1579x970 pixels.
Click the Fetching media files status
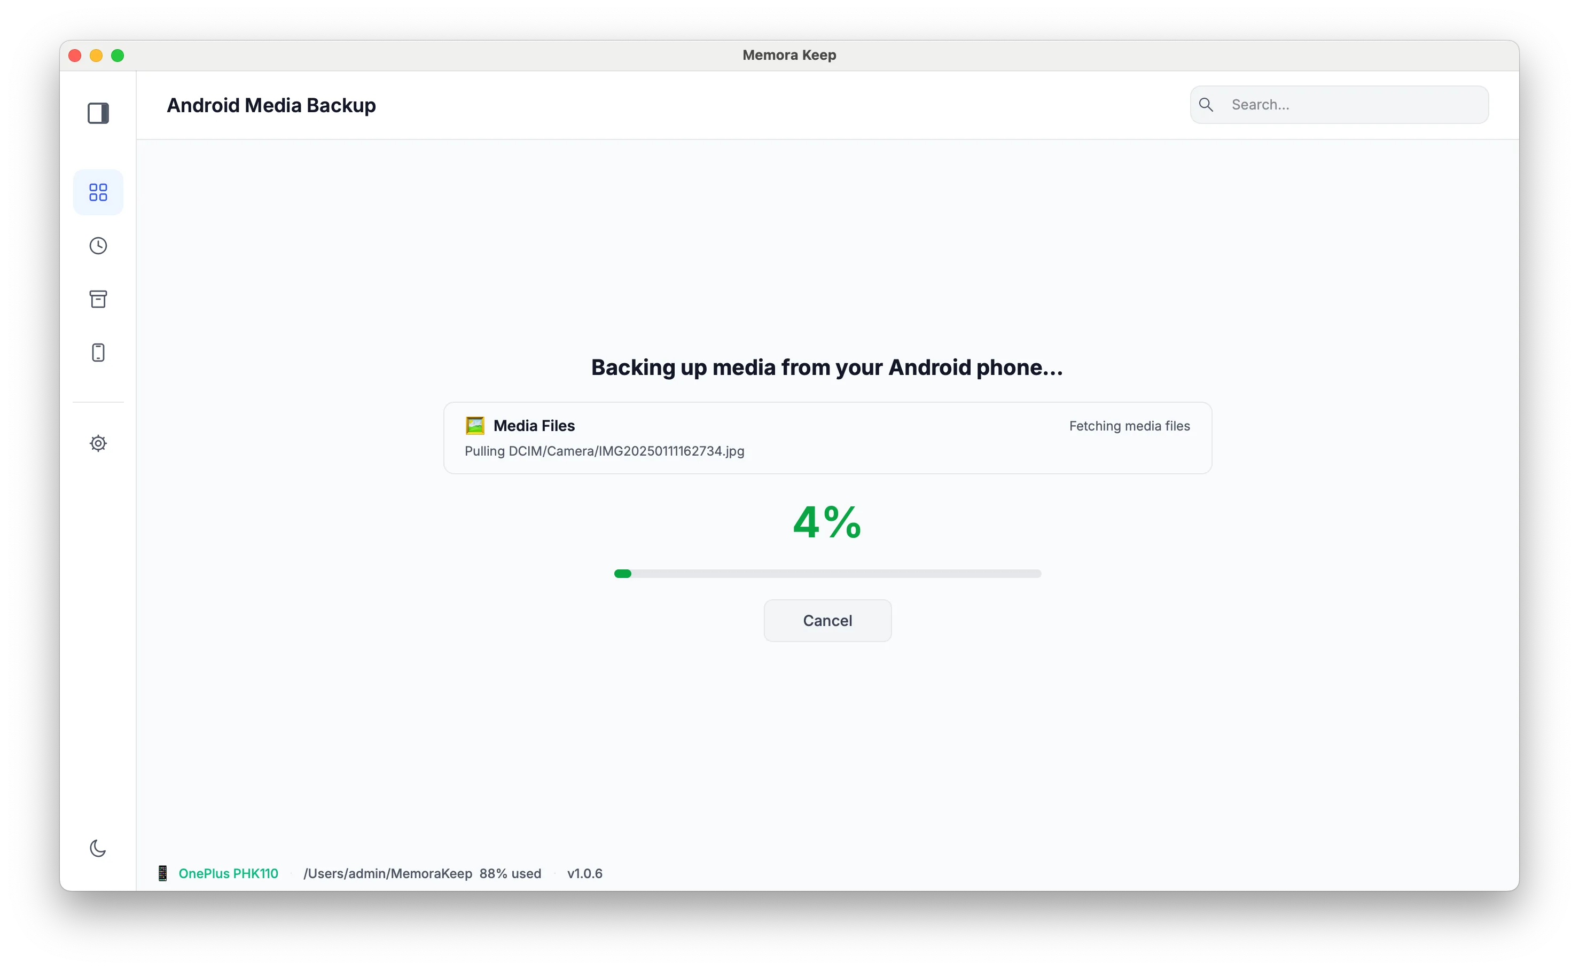[1129, 426]
